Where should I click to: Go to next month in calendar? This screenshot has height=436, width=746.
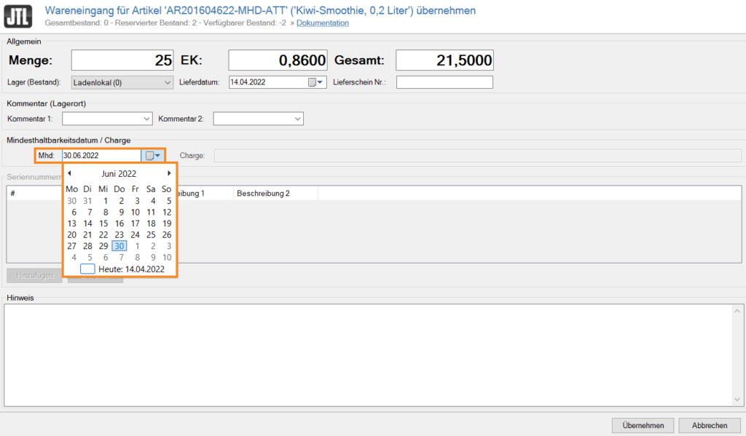pos(169,173)
